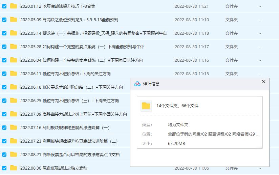Screen dimensions: 279x175
Task: Open folder 2022.07.16 利用板块规律吃豆腐战法进阶篇（一）
Action: (x=65, y=128)
